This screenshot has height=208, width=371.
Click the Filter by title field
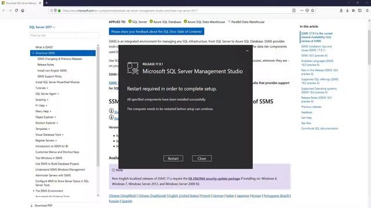[x=64, y=35]
